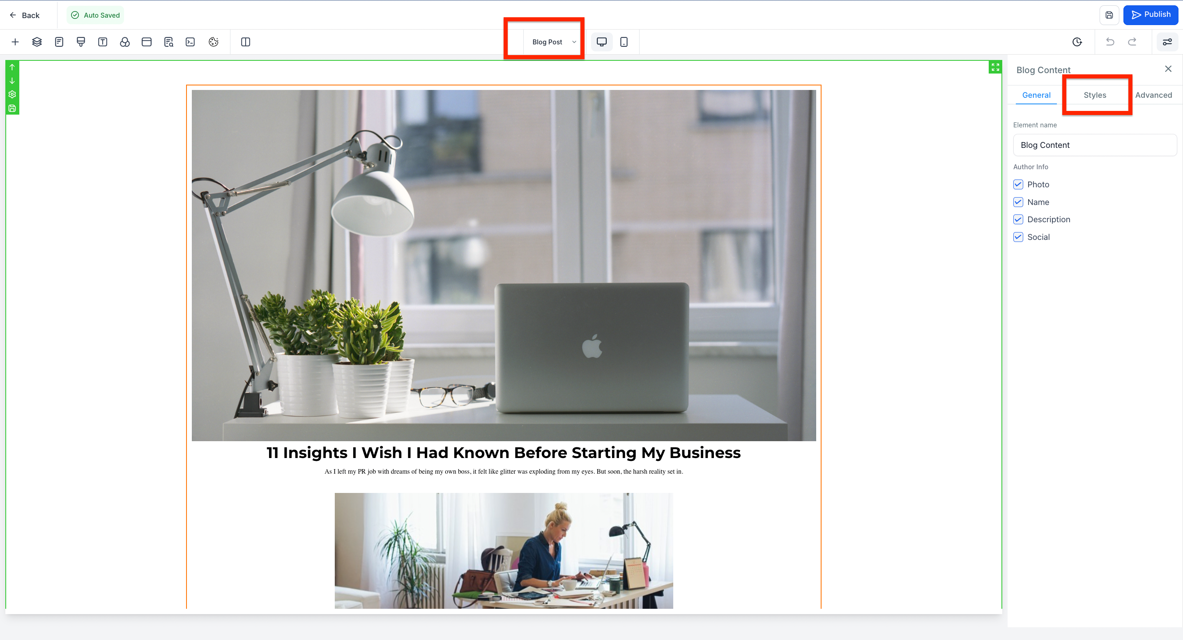This screenshot has height=640, width=1183.
Task: Click the plus add element icon
Action: tap(15, 42)
